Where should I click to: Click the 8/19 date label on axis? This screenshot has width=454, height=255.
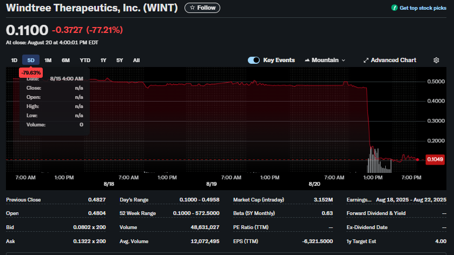tap(212, 184)
